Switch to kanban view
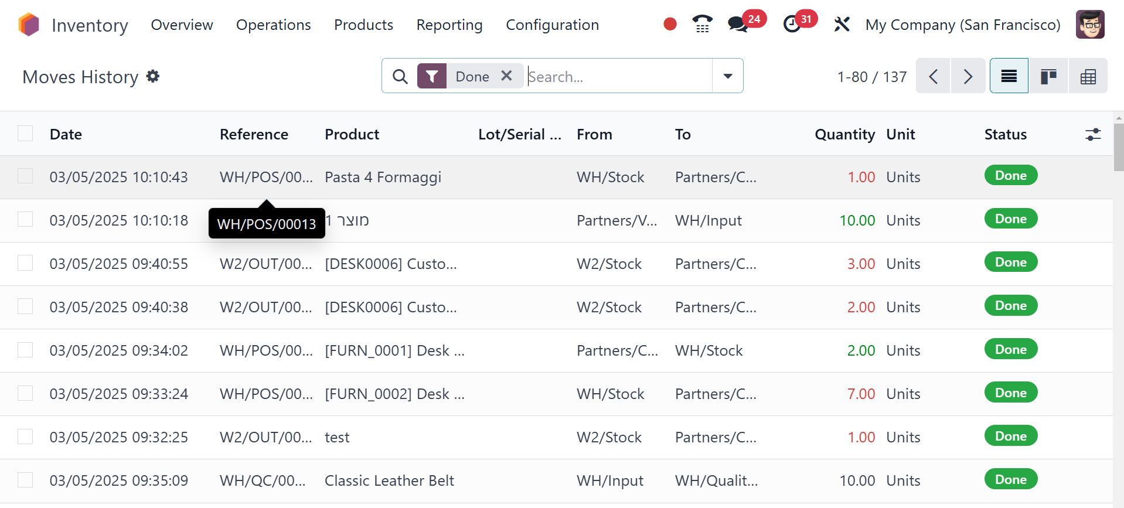Screen dimensions: 1124x508 pyautogui.click(x=1048, y=76)
